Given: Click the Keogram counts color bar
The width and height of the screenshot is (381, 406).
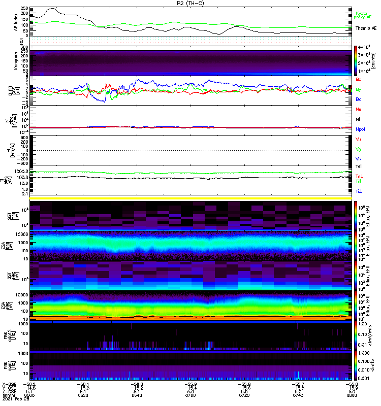Looking at the screenshot, I should (x=356, y=60).
